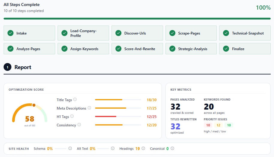
Task: Click the Pages Analyzed value 32
Action: (175, 107)
